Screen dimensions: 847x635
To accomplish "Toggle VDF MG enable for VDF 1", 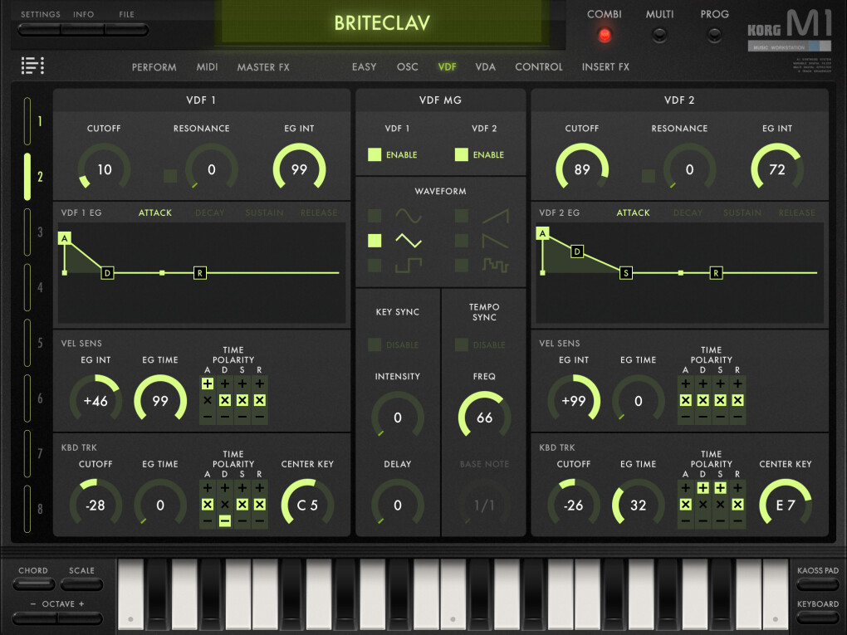I will tap(375, 154).
